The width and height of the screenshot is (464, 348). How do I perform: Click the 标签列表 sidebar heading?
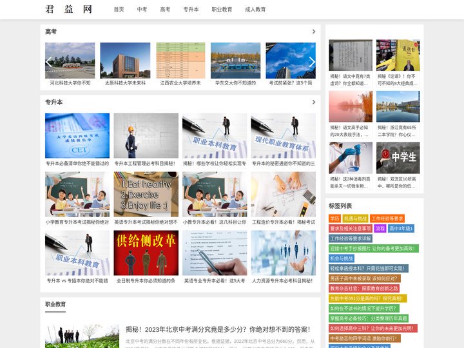tap(340, 206)
